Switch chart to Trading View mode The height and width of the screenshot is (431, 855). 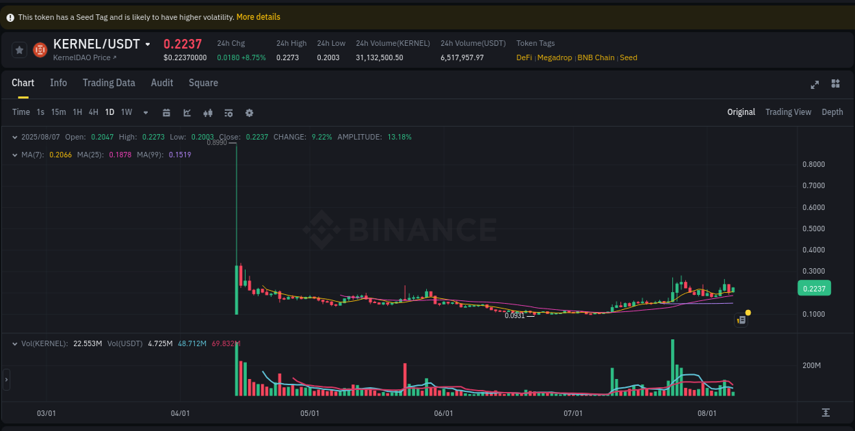pos(788,112)
